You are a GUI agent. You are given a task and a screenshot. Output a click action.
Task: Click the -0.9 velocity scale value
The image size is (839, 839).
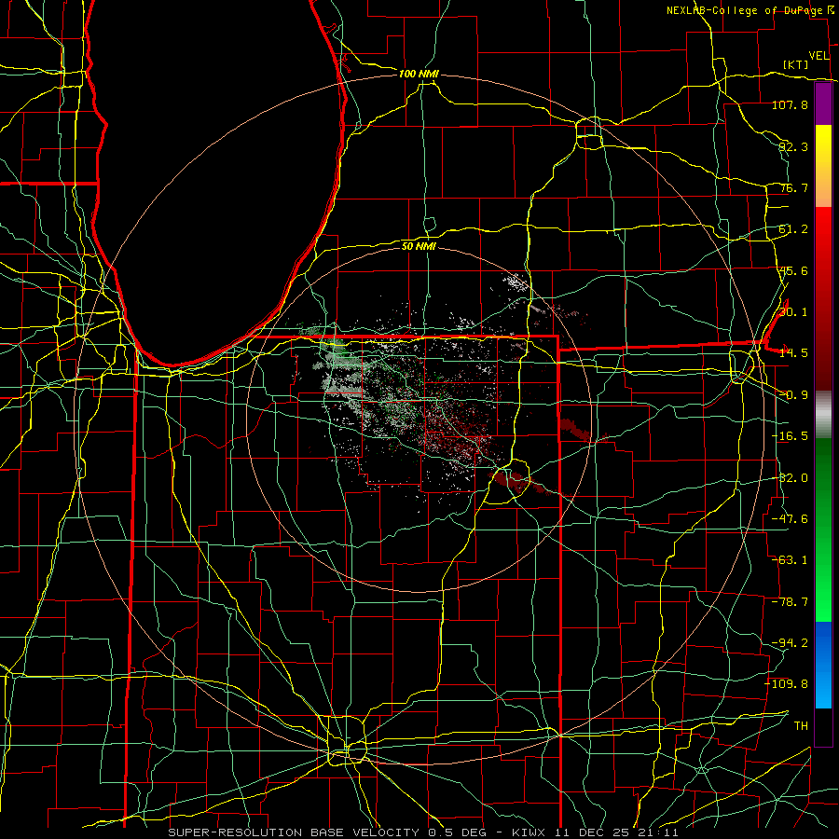click(x=793, y=395)
